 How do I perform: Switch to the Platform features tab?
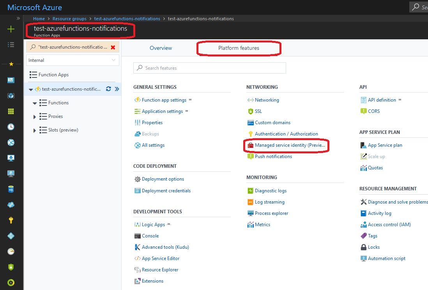[x=239, y=48]
